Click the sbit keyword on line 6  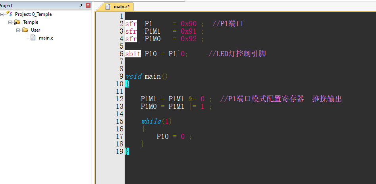point(133,54)
